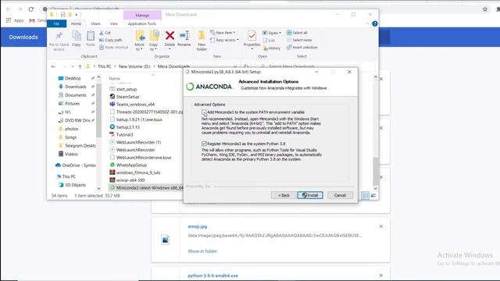Open the Copy to dropdown
500x281 pixels.
pyautogui.click(x=154, y=41)
